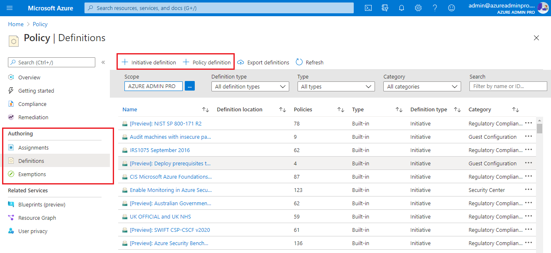Open the Help question mark
The image size is (551, 253).
pyautogui.click(x=435, y=8)
